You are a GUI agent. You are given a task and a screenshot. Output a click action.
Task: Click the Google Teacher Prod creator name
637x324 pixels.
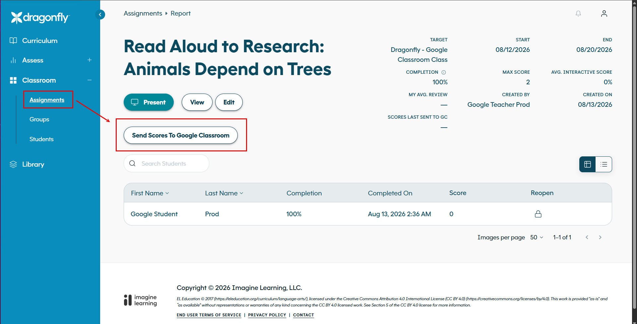coord(498,104)
